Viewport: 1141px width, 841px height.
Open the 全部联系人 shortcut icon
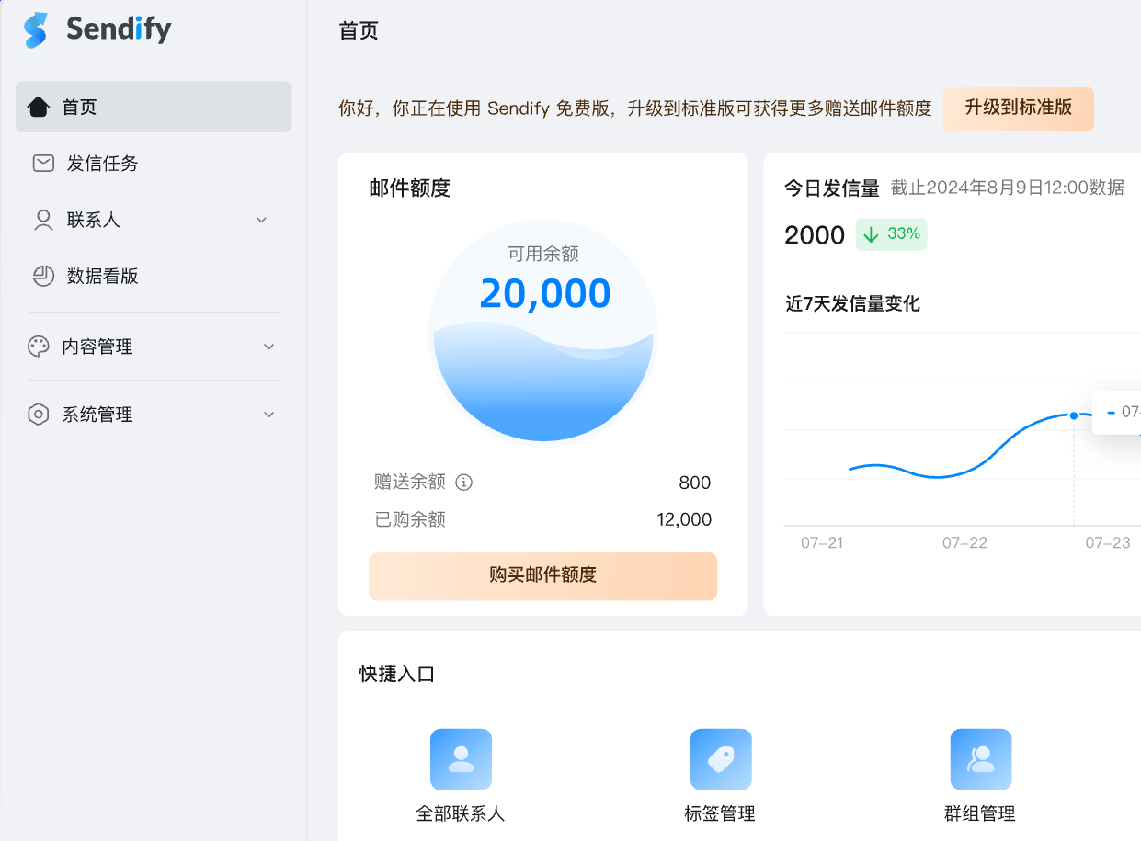point(461,759)
